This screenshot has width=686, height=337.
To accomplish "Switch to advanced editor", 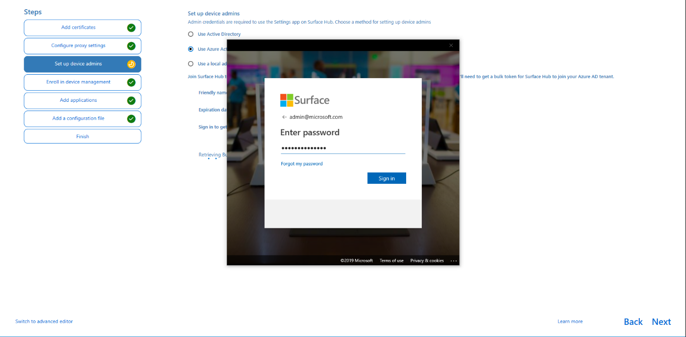I will (x=44, y=321).
